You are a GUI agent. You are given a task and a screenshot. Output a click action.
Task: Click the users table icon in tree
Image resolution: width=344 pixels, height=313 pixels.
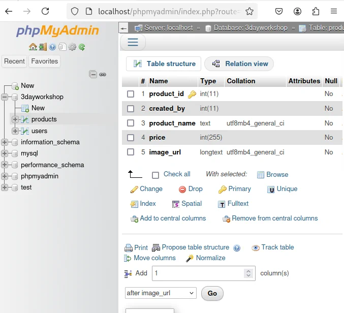coord(25,131)
